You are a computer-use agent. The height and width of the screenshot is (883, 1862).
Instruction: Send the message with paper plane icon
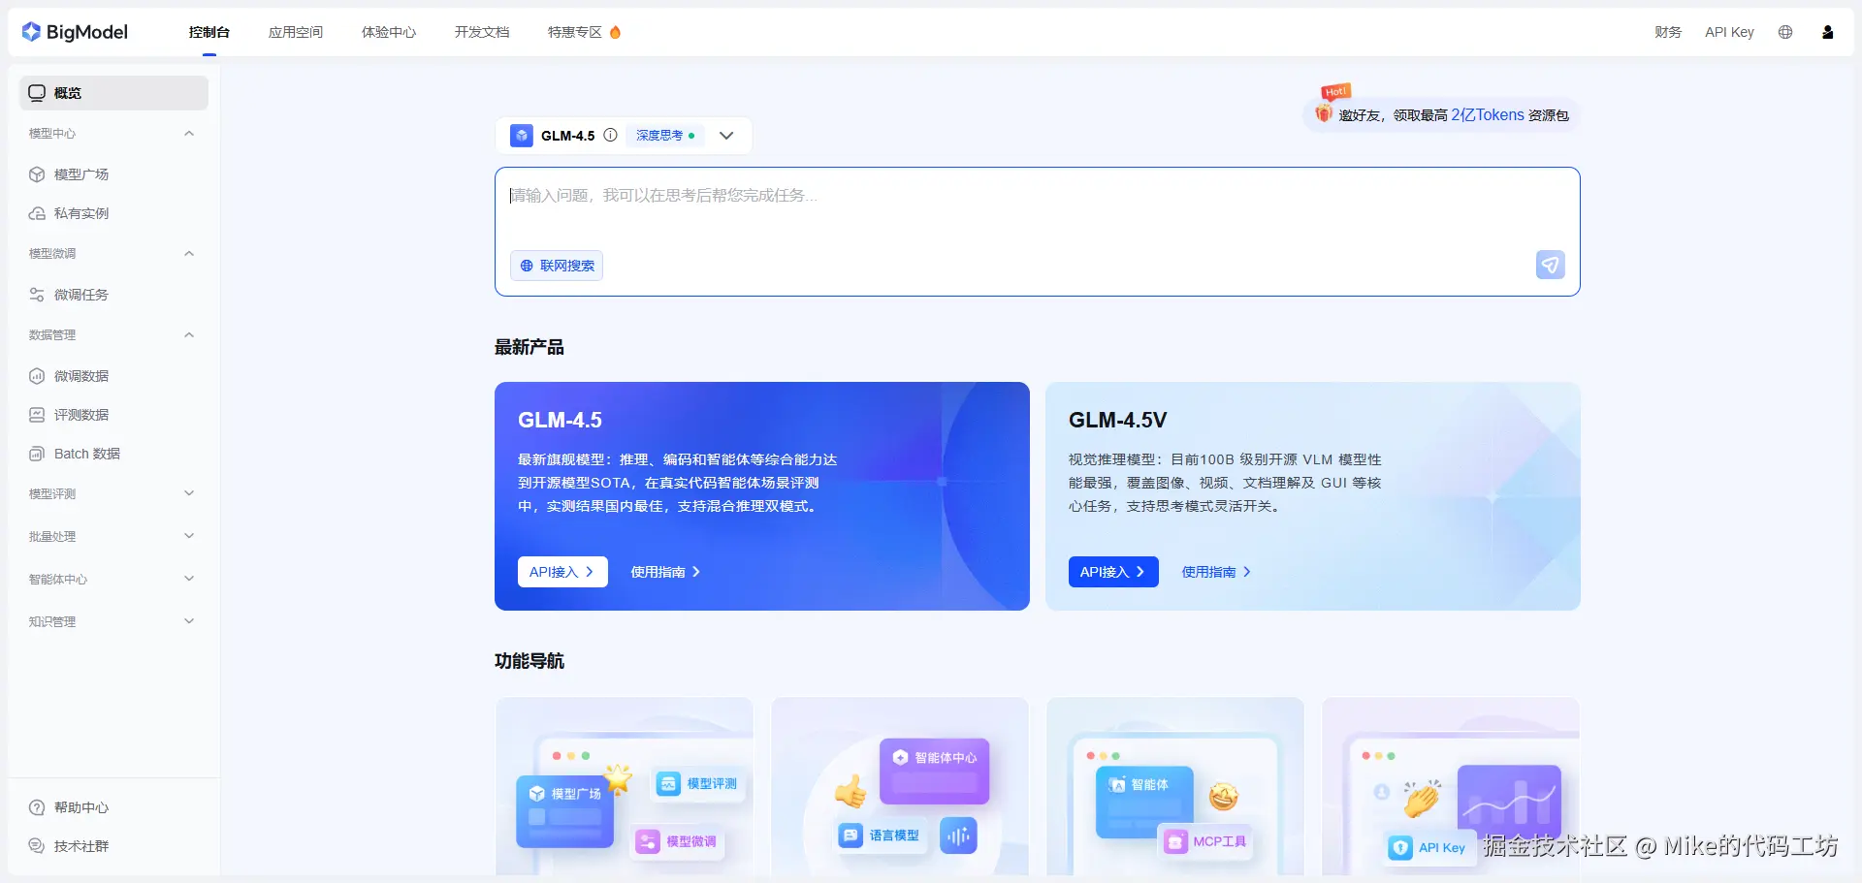(x=1551, y=265)
